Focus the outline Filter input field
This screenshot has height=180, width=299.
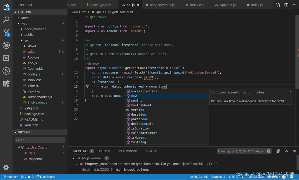coord(40,140)
